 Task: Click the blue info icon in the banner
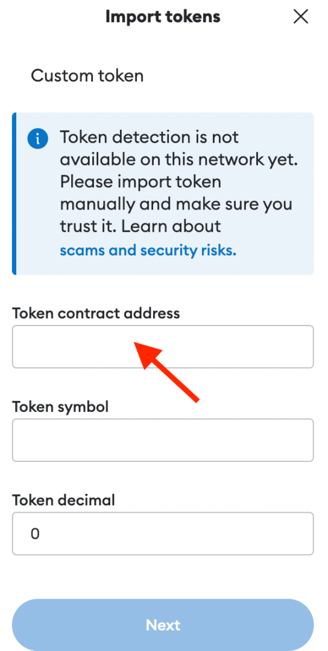[x=38, y=138]
